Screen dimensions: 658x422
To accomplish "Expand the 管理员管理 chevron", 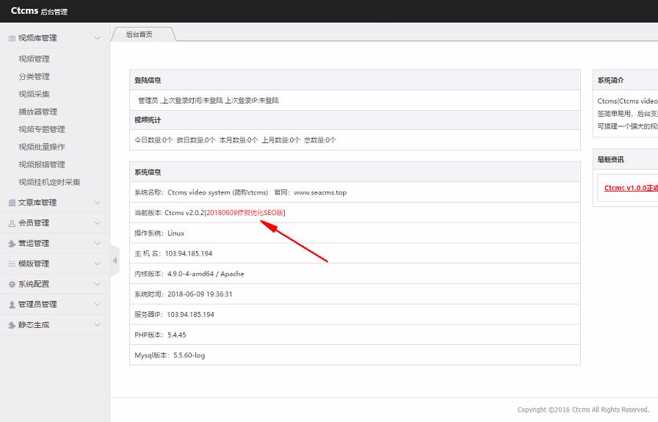I will coord(98,304).
